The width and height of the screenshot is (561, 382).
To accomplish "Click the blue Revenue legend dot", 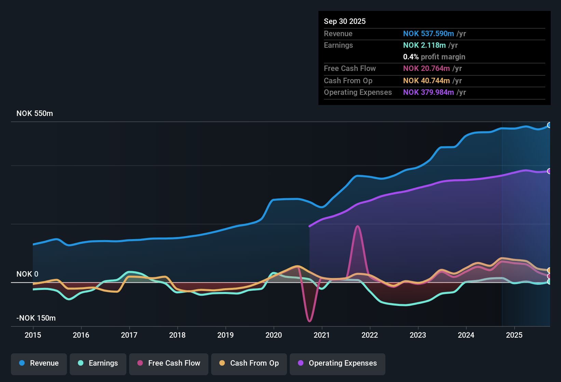I will [22, 363].
